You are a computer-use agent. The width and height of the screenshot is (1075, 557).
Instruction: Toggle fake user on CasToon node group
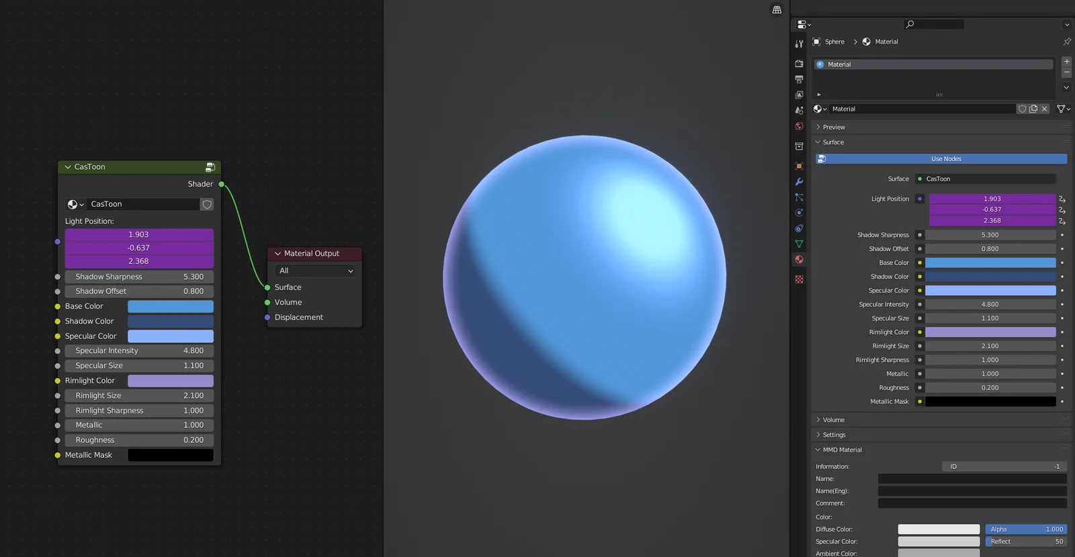coord(207,205)
